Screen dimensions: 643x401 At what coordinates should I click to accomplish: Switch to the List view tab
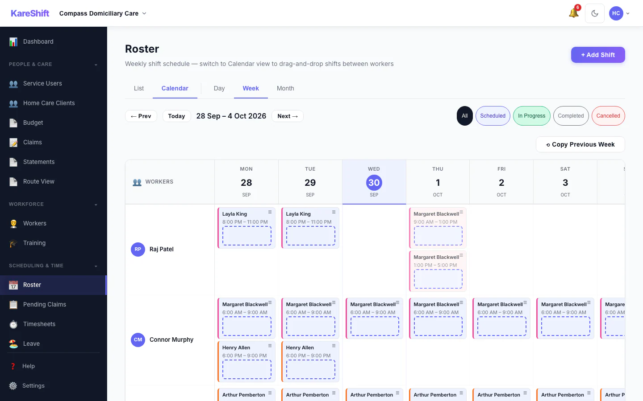click(139, 88)
